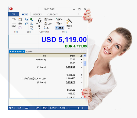Launch the Wizard magic wand icon
Screen dimensions: 137x118
coord(69,21)
